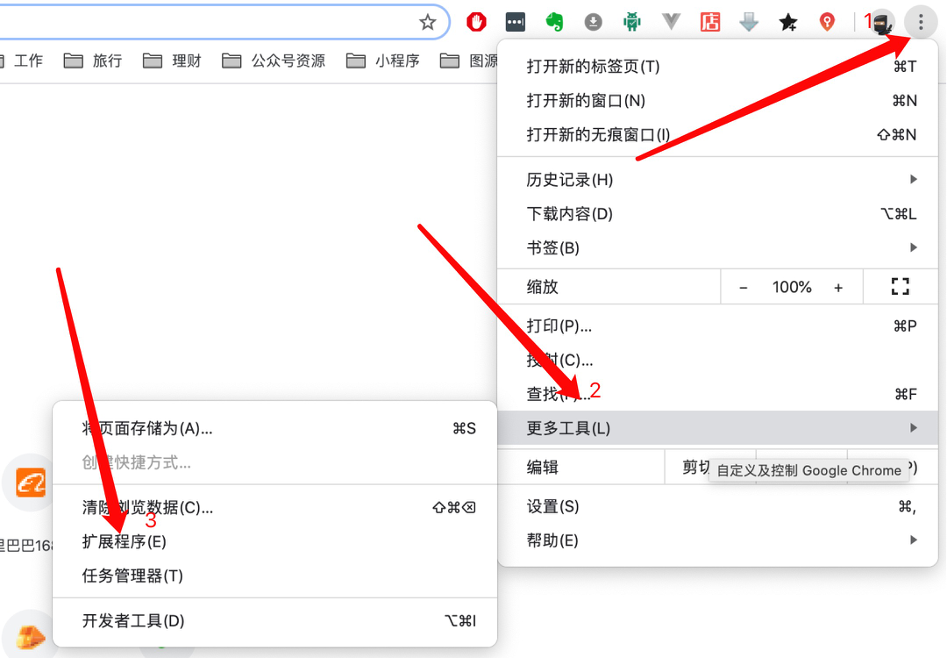The image size is (947, 658).
Task: Choose 将页面存储为(A)... in submenu
Action: pos(274,428)
